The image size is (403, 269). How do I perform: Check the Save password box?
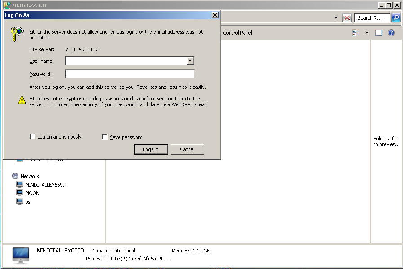click(x=105, y=137)
